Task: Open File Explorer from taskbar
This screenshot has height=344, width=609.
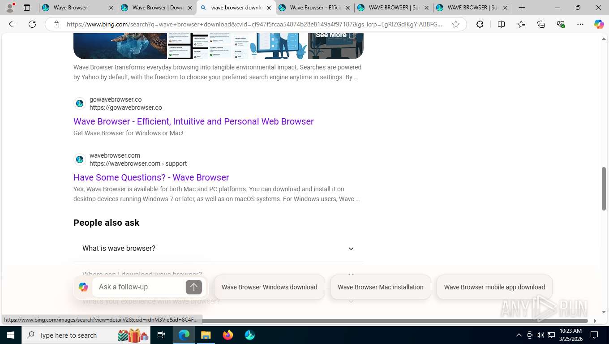Action: coord(206,335)
